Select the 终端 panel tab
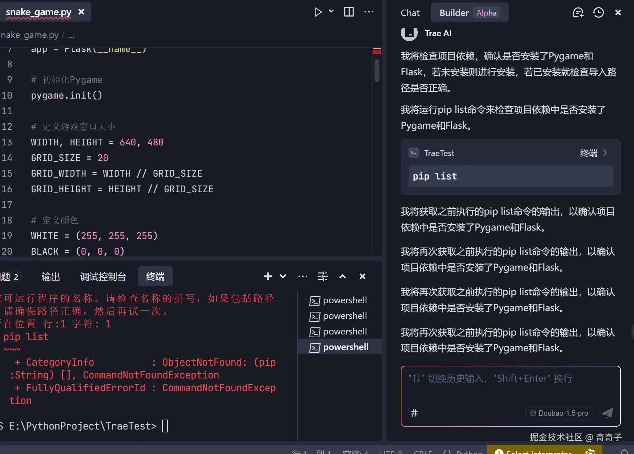Screen dimensions: 634x454 click(x=155, y=277)
